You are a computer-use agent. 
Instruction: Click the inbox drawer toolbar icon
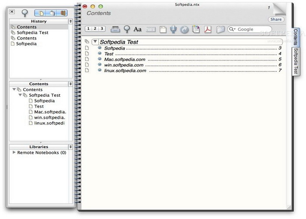[x=115, y=29]
